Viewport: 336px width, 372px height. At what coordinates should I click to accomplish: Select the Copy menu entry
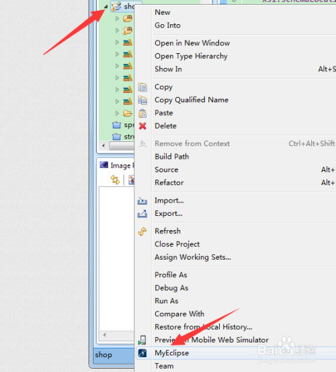point(163,87)
